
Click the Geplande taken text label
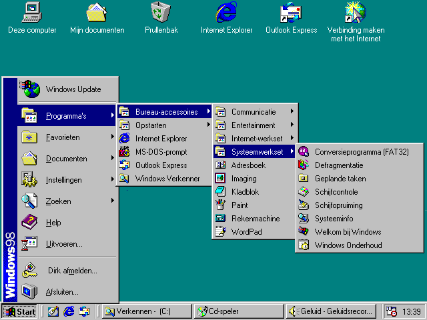(x=340, y=179)
